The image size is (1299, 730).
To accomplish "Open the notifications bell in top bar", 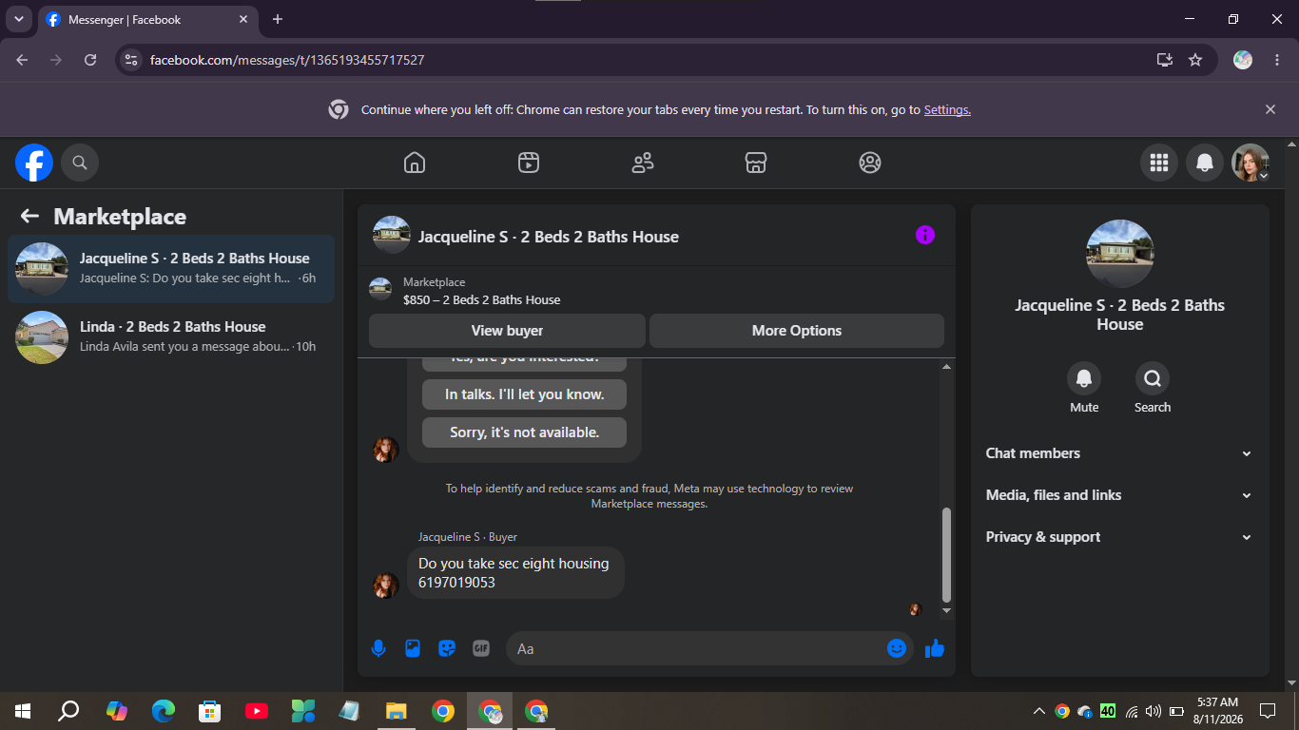I will tap(1204, 163).
